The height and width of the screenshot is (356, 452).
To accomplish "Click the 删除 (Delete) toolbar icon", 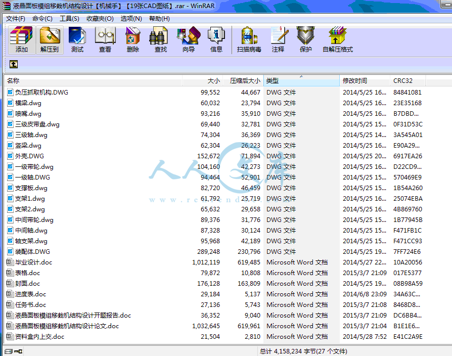I will 133,39.
